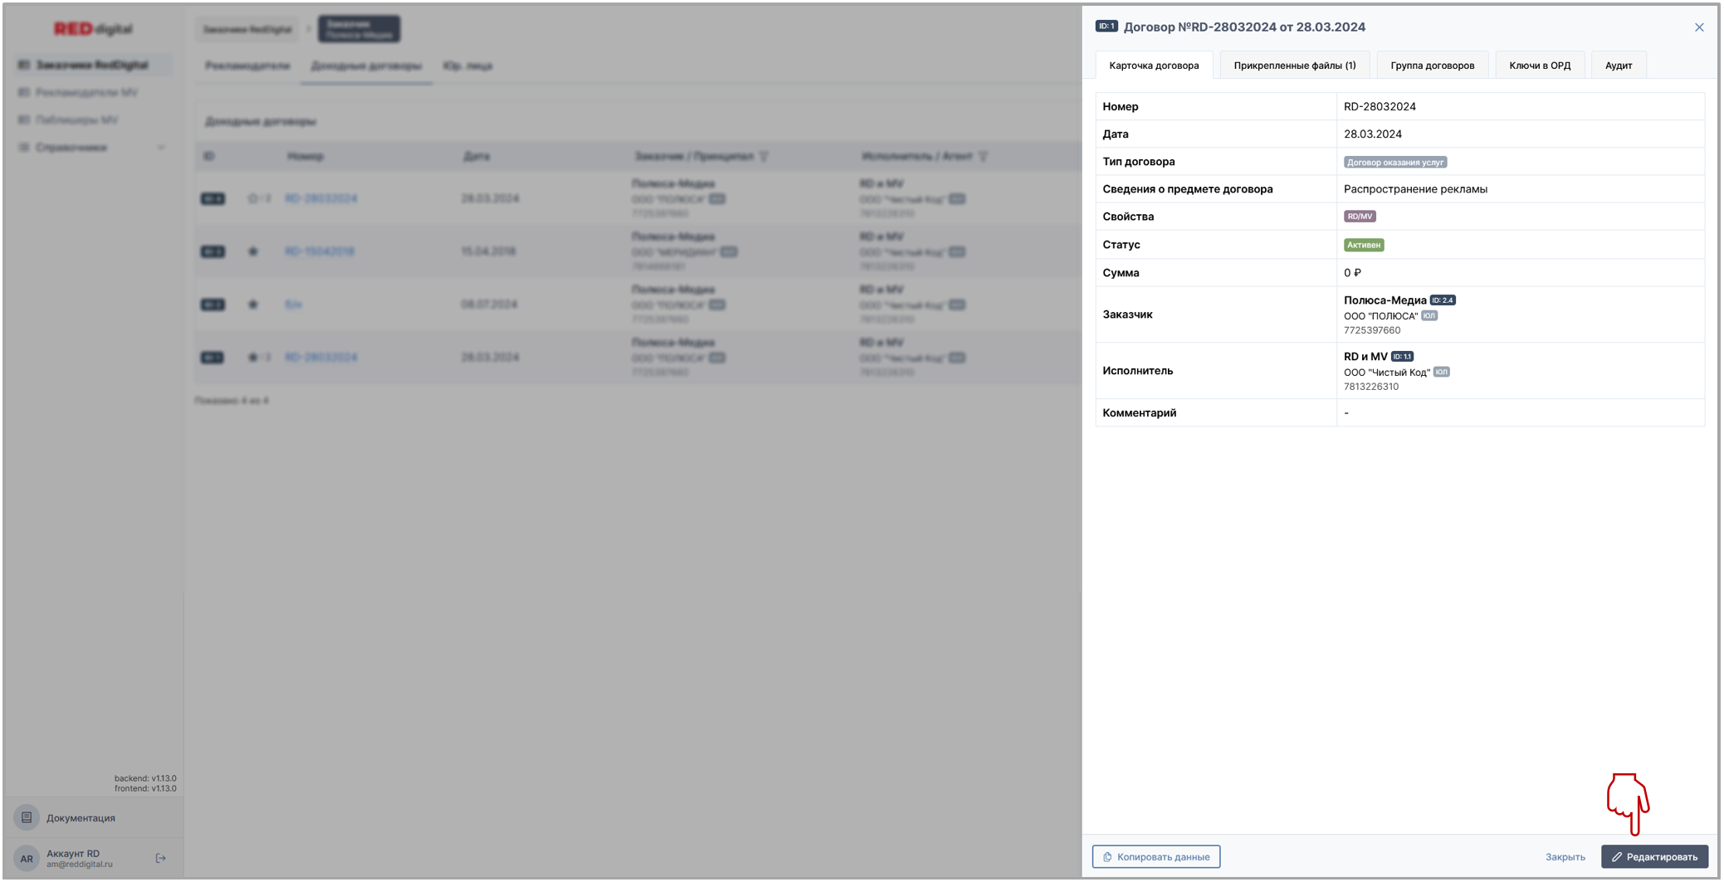Click the filter icon in Исполнитель / Агент column
Viewport: 1724px width, 882px height.
(x=983, y=156)
